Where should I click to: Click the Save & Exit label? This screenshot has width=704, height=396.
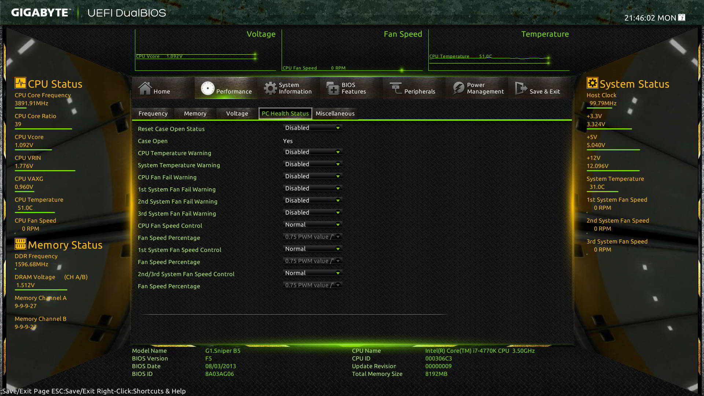pyautogui.click(x=544, y=91)
